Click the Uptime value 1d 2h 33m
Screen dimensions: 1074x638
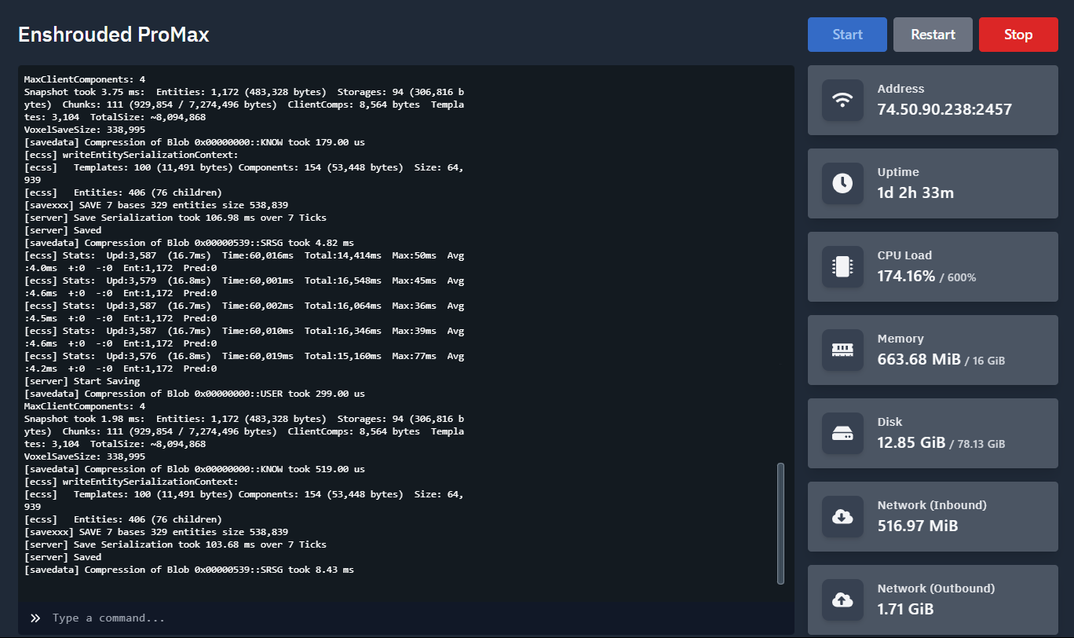[x=915, y=192]
